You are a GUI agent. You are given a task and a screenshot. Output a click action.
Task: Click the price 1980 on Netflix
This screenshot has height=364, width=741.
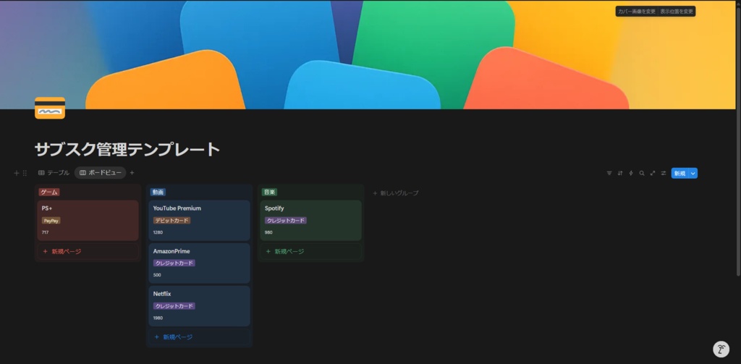click(x=158, y=318)
